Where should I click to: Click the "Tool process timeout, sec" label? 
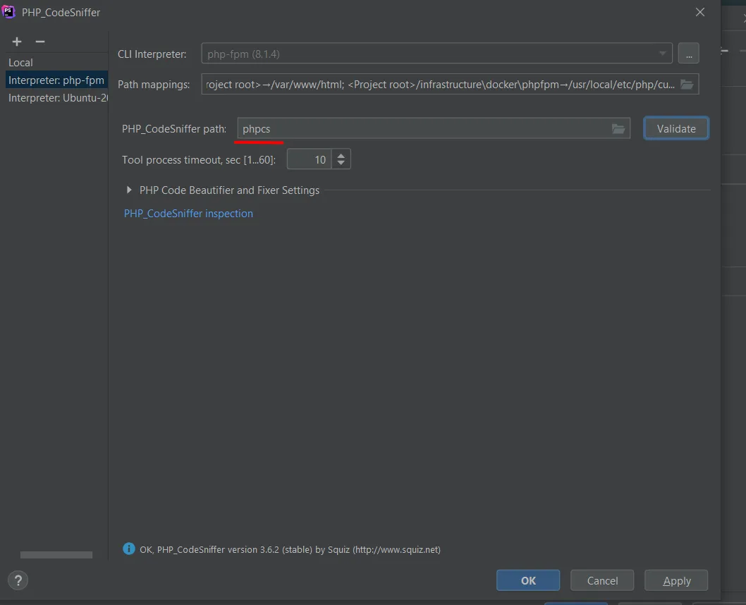199,160
